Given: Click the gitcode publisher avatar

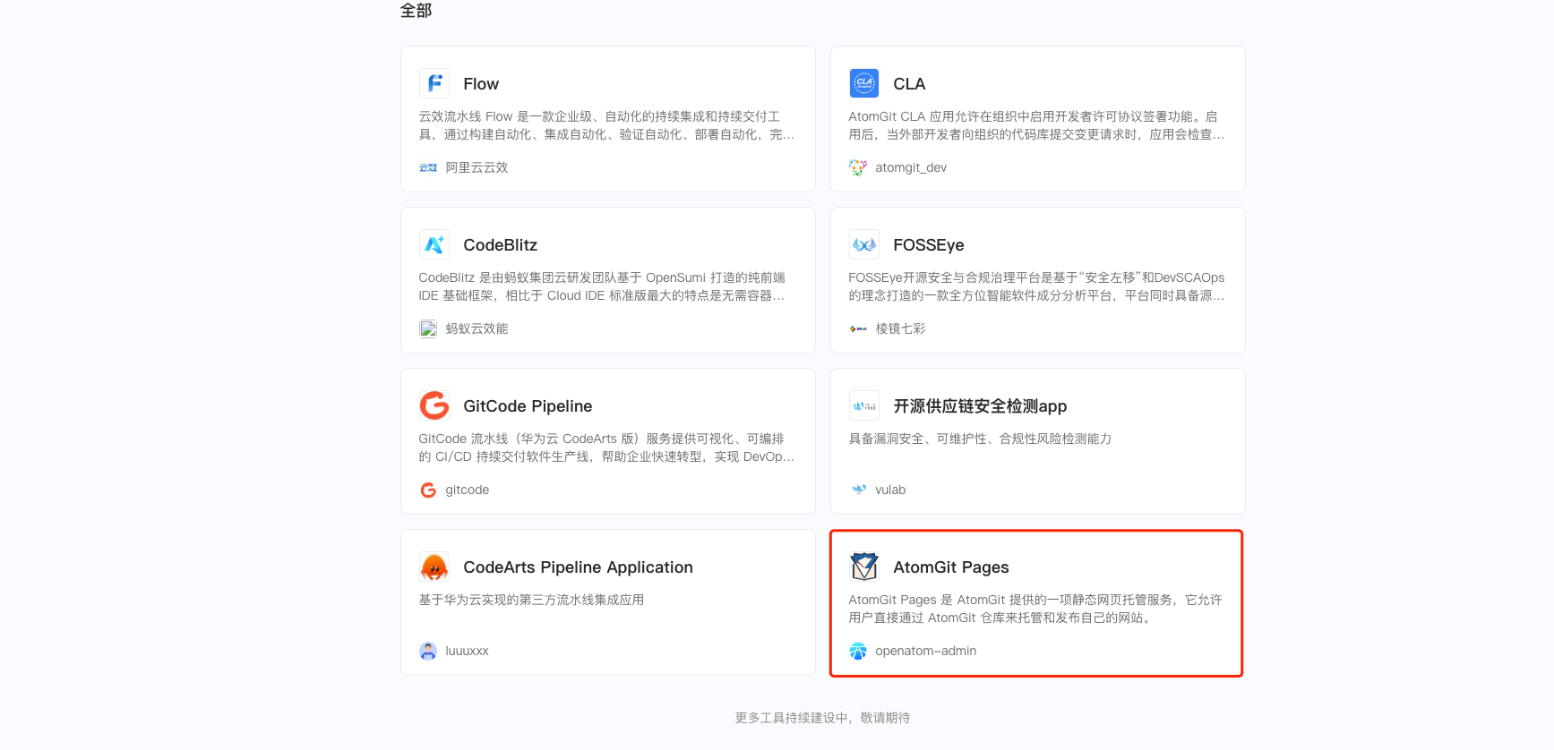Looking at the screenshot, I should [428, 490].
